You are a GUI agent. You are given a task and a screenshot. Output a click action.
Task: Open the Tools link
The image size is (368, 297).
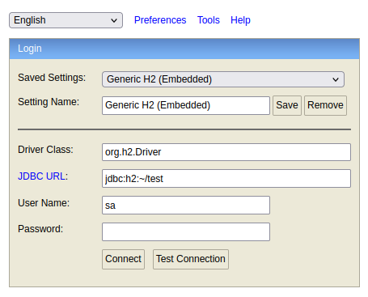pos(209,20)
